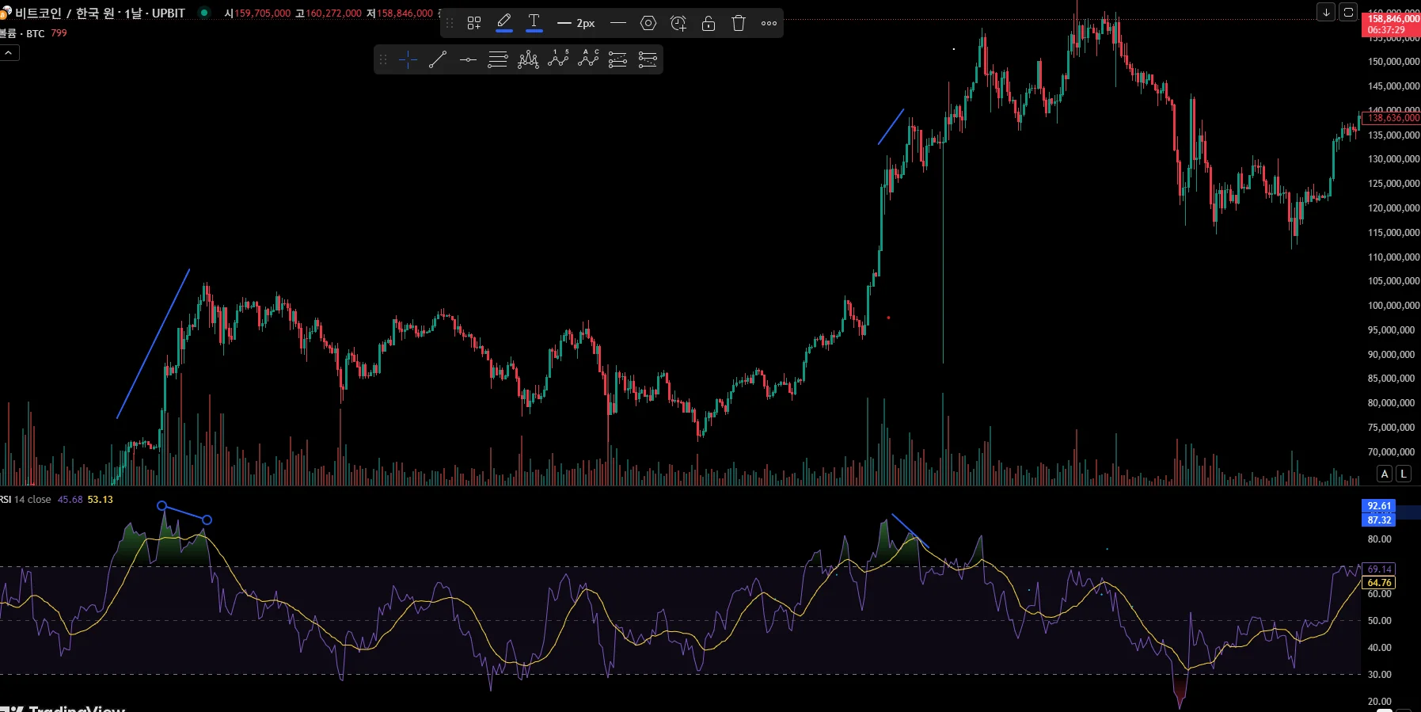This screenshot has width=1421, height=712.
Task: Click the RSI moving average label 64.76
Action: point(1379,583)
